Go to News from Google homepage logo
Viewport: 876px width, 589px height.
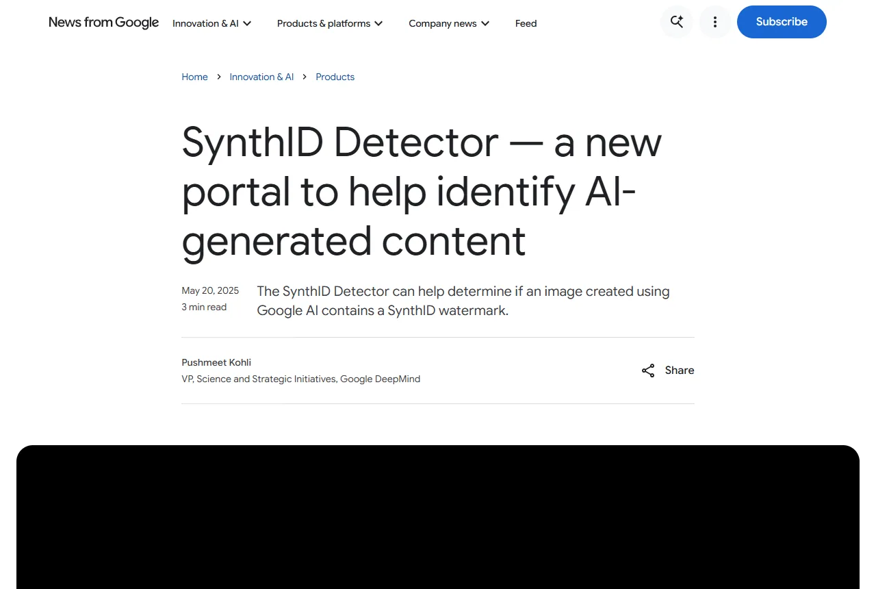(x=104, y=23)
